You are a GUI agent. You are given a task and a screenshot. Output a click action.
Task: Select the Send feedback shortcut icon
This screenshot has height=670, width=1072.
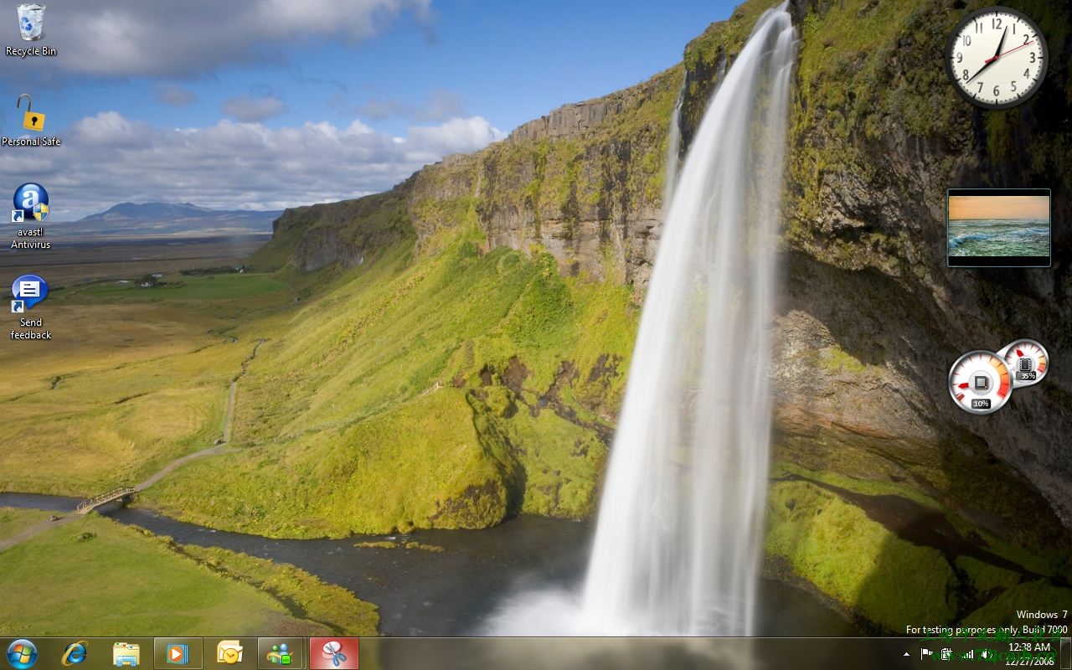pos(30,307)
